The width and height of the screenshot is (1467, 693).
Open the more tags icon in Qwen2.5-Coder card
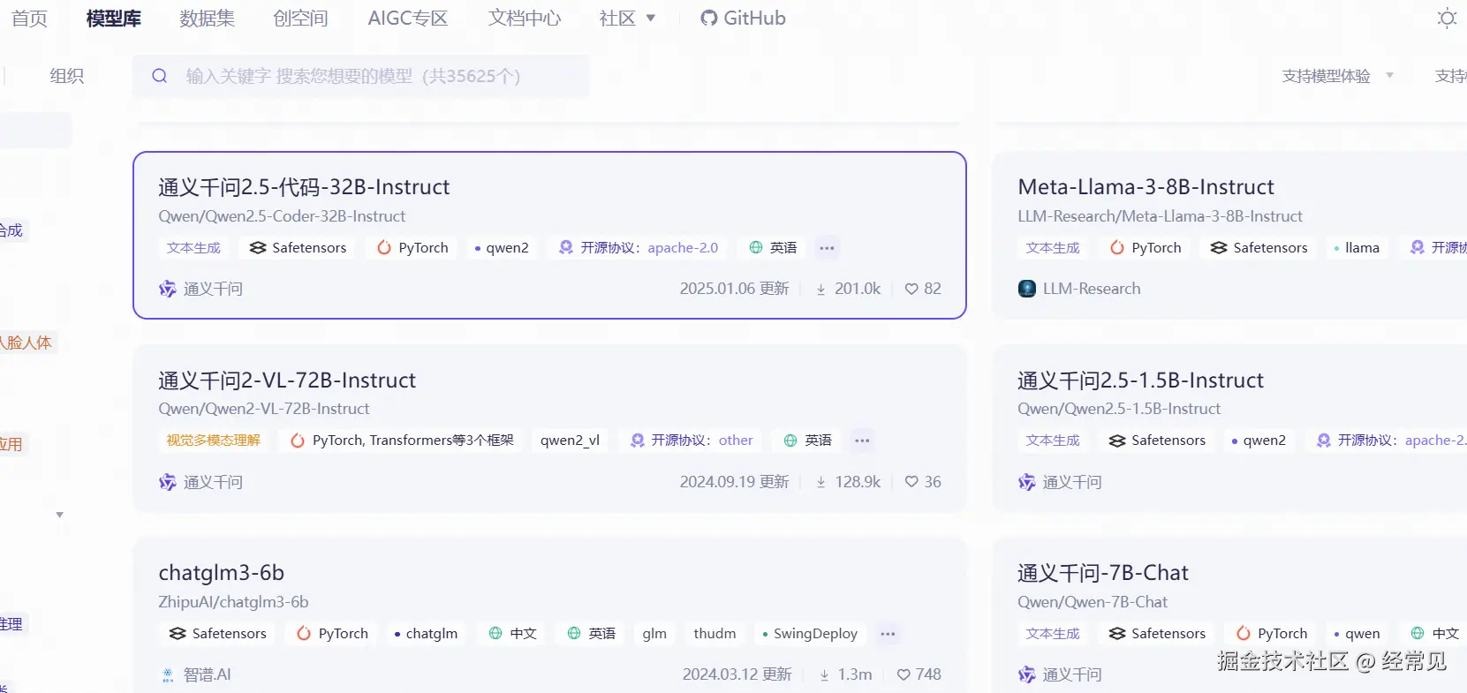(x=827, y=248)
